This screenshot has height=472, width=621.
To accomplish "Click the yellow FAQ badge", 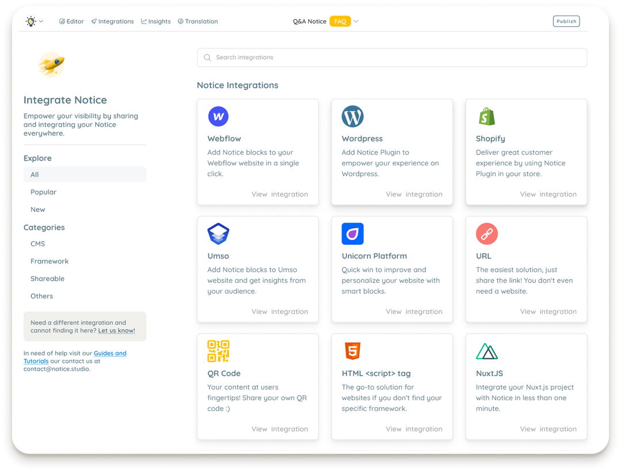I will pyautogui.click(x=340, y=21).
